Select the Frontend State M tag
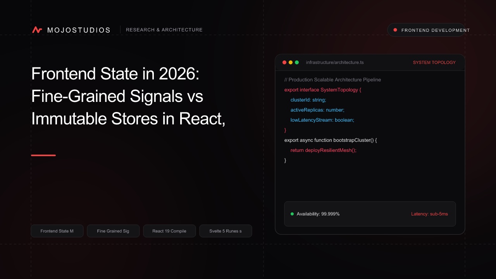The width and height of the screenshot is (496, 279). pyautogui.click(x=57, y=231)
